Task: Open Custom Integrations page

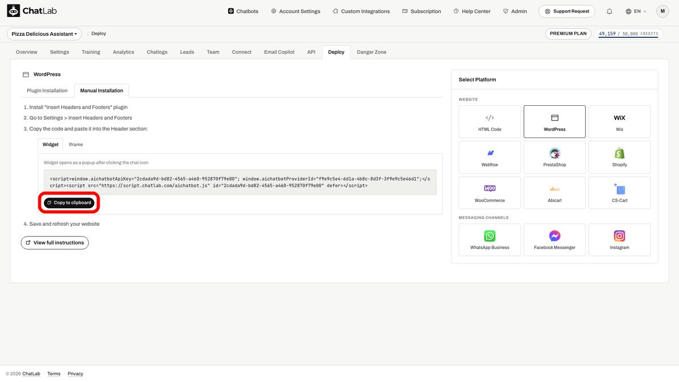Action: 361,11
